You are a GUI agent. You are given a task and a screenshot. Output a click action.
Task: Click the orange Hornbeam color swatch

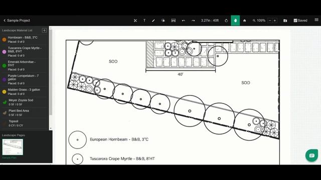(x=4, y=39)
